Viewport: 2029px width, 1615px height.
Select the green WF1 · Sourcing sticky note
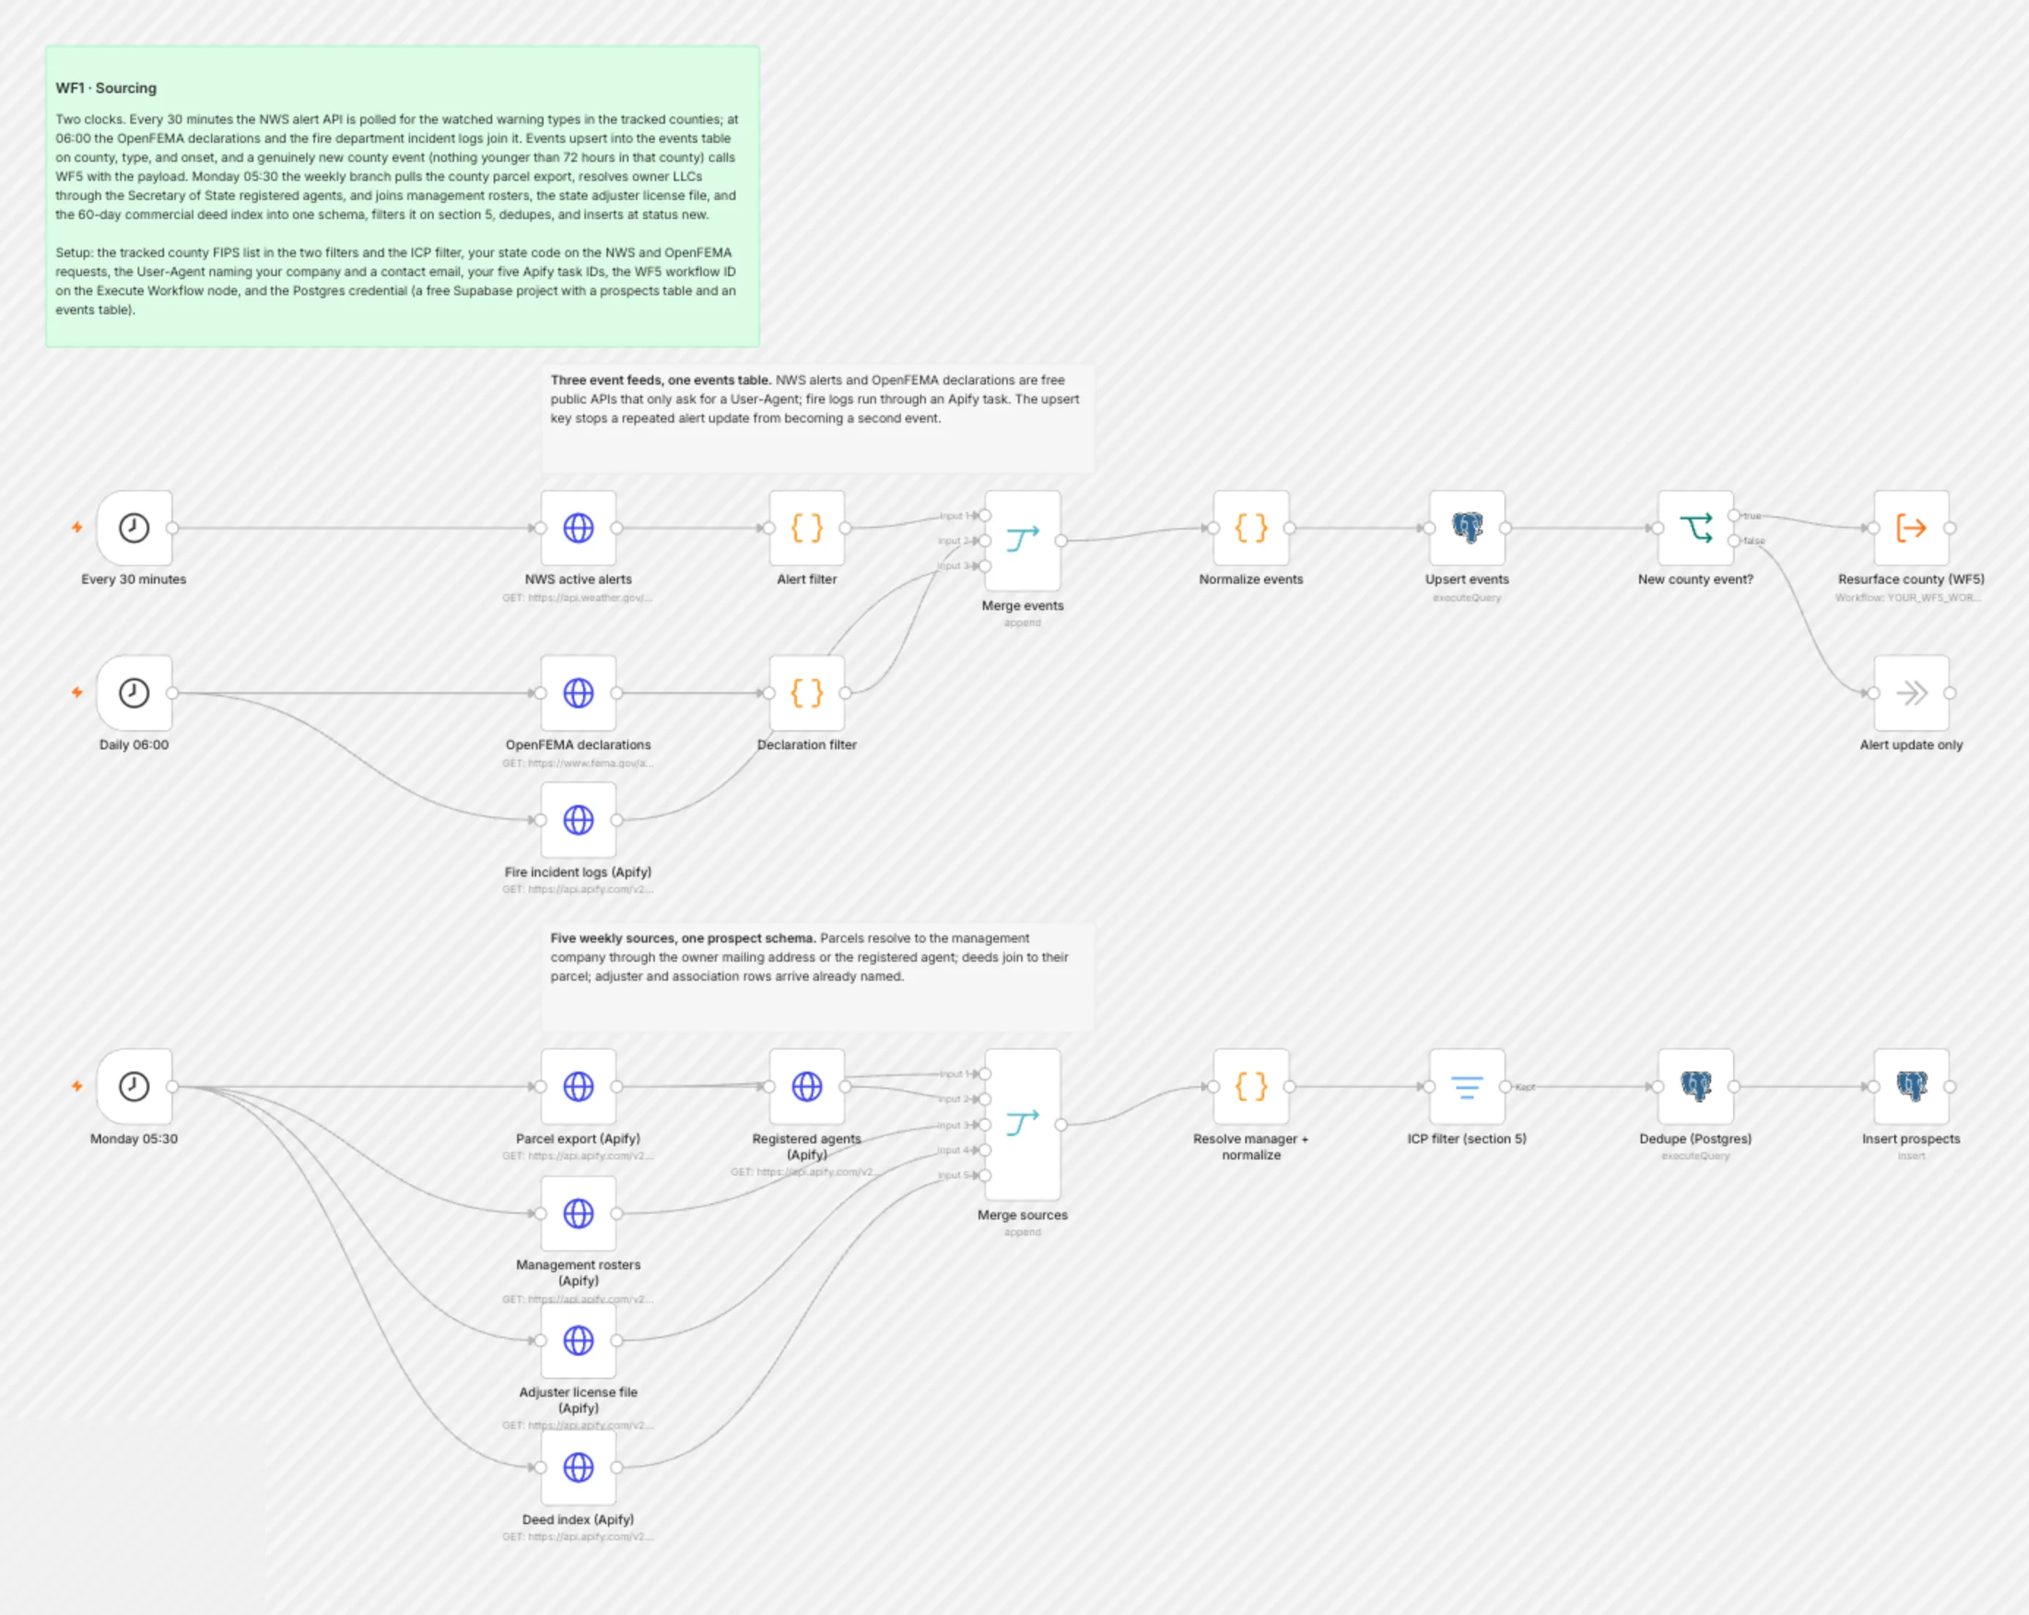(402, 196)
